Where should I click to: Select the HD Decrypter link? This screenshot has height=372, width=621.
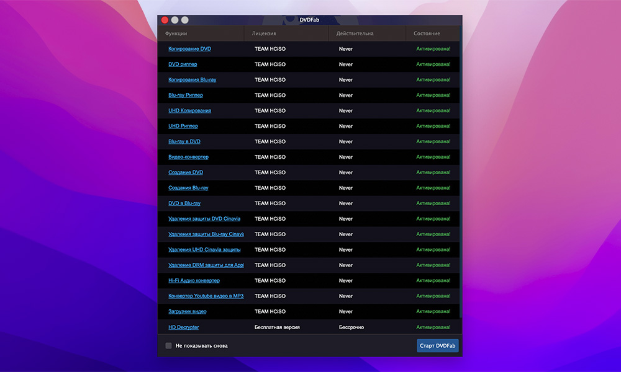(x=183, y=327)
